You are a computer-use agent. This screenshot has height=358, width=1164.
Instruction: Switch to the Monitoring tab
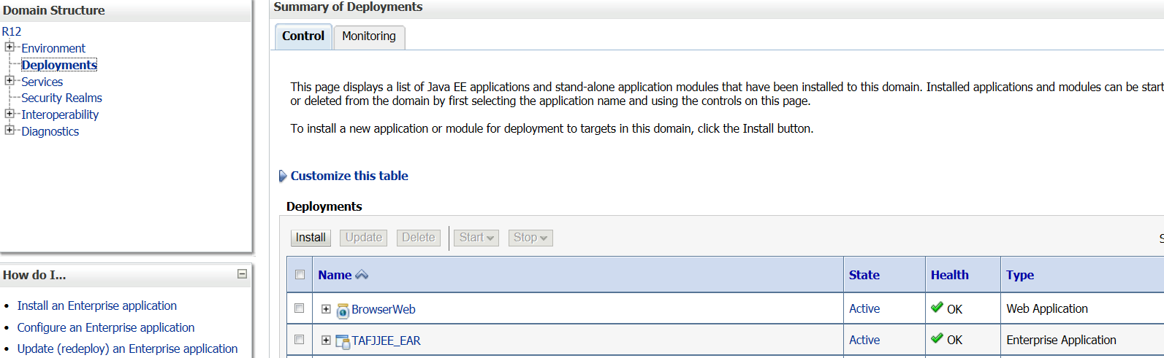click(x=369, y=36)
